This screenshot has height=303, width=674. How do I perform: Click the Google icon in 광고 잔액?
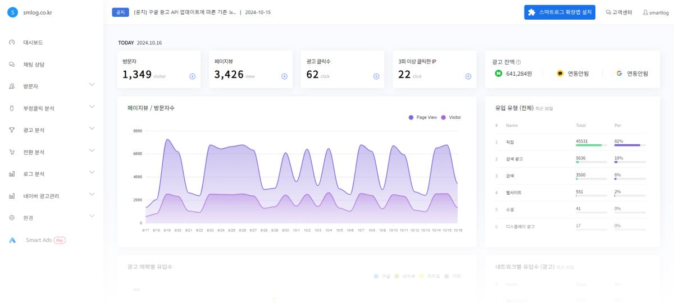click(619, 73)
